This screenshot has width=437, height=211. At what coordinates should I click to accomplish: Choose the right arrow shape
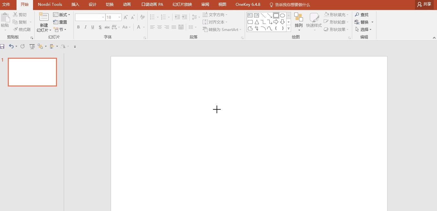[x=276, y=22]
